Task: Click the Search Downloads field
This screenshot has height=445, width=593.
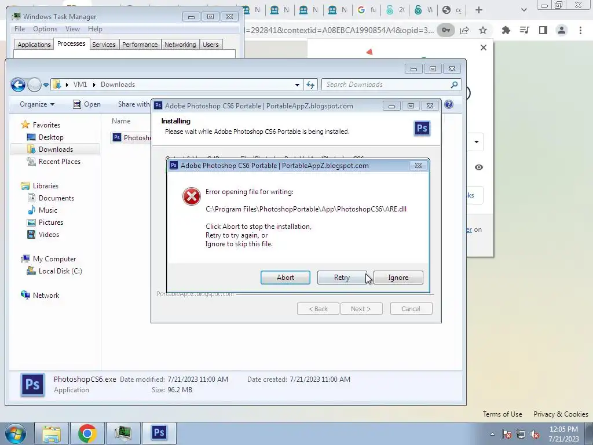Action: click(391, 85)
